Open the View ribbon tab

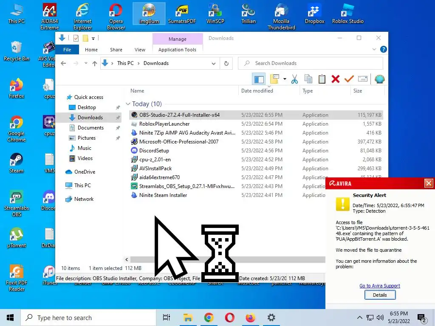[140, 50]
